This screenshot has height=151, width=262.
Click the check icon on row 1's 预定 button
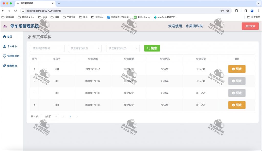pos(233,69)
